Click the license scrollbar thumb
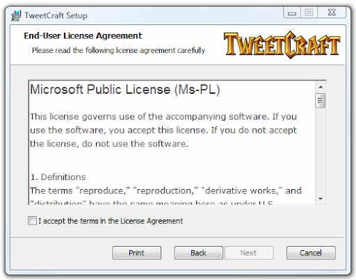 (x=321, y=101)
